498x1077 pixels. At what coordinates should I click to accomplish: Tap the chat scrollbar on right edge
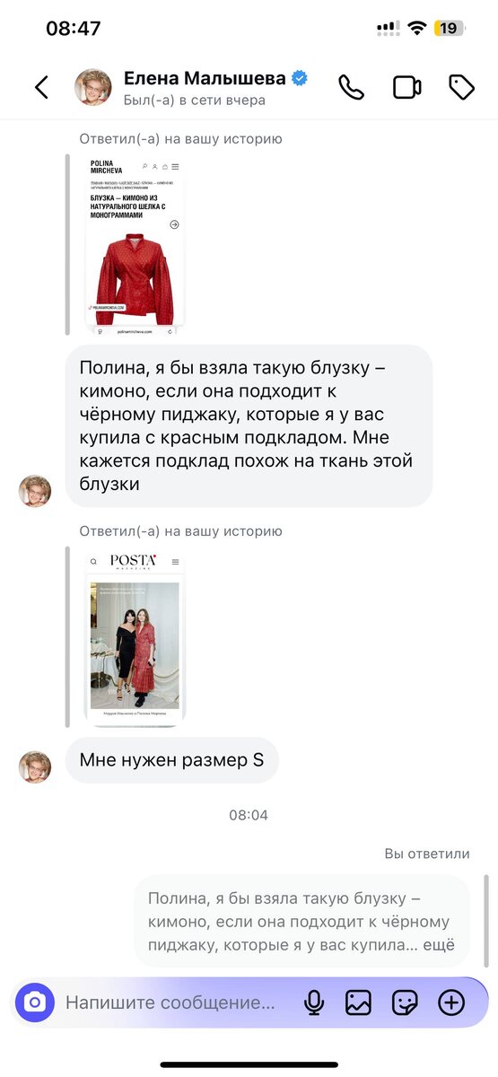[x=486, y=920]
